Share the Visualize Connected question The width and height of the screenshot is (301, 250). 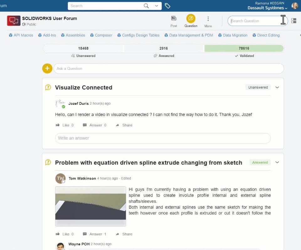coord(124,125)
